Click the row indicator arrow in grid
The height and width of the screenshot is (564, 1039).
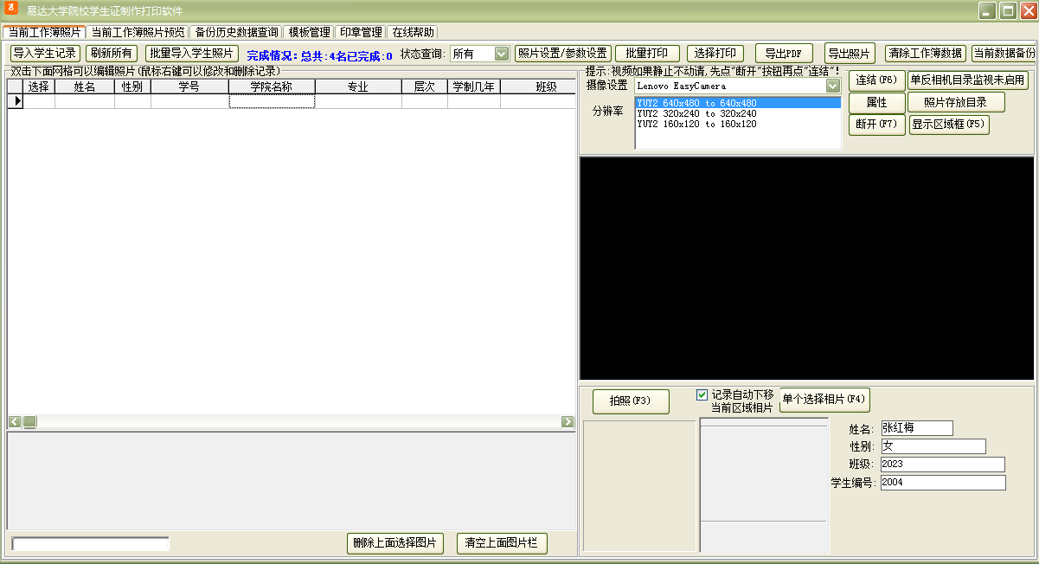click(x=16, y=101)
